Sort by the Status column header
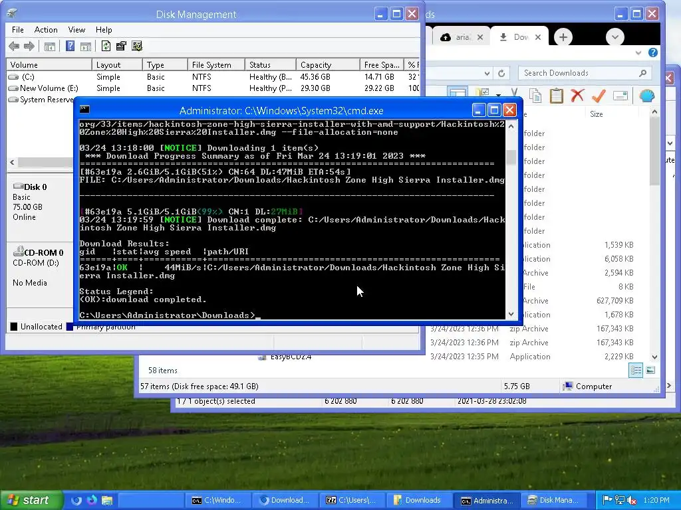681x510 pixels. [271, 64]
